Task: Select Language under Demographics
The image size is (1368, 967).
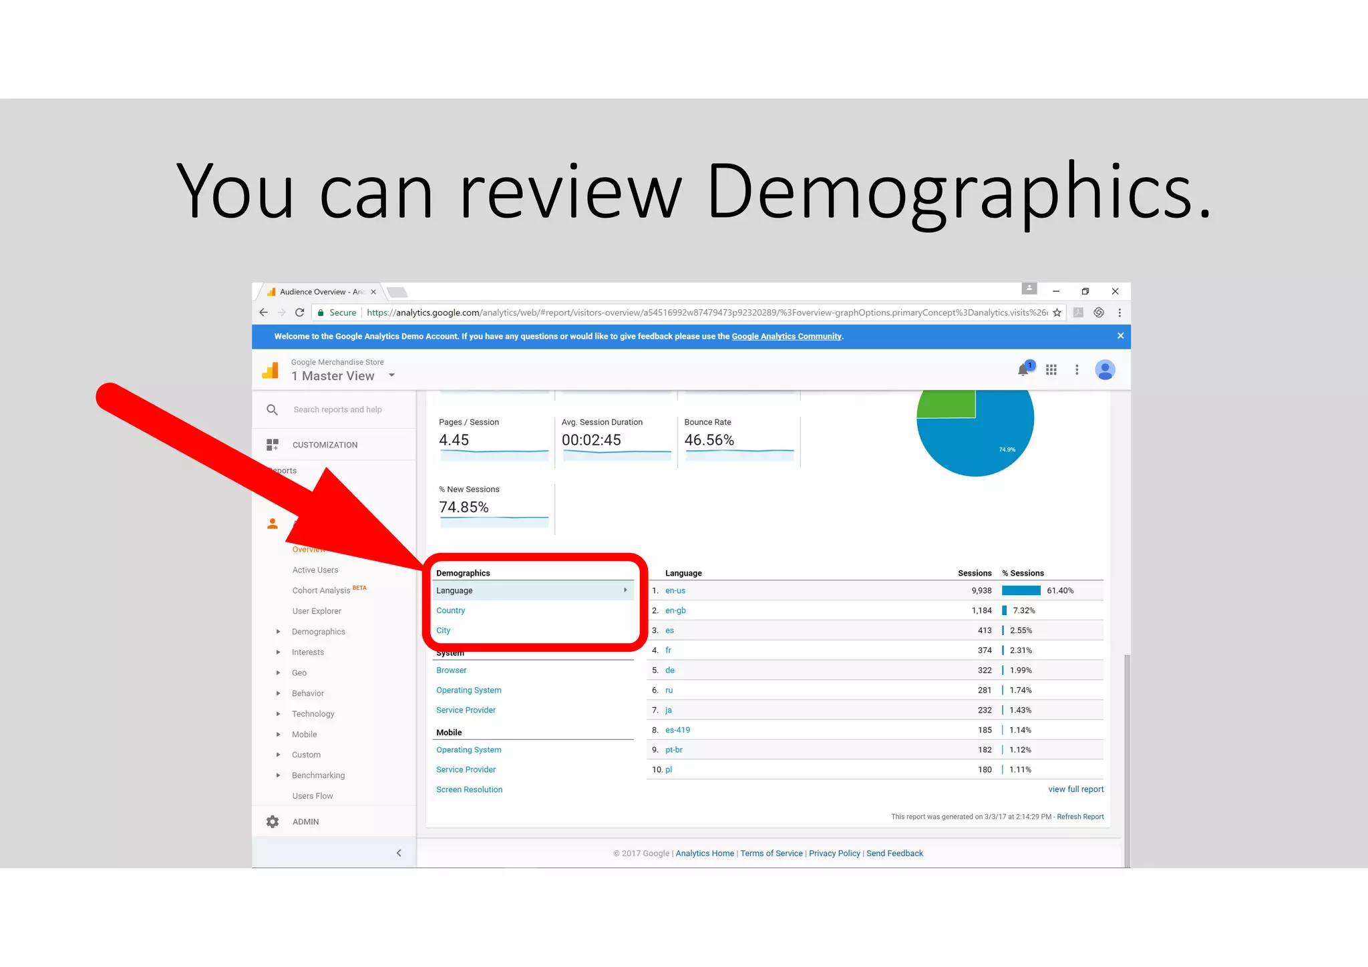Action: point(533,590)
